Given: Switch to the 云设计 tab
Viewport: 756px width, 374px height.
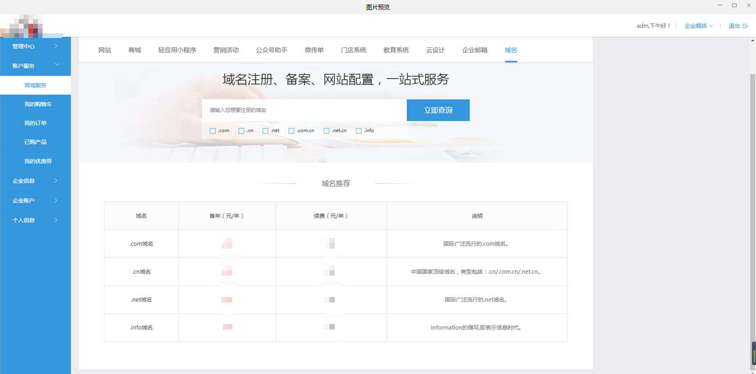Looking at the screenshot, I should (x=435, y=50).
